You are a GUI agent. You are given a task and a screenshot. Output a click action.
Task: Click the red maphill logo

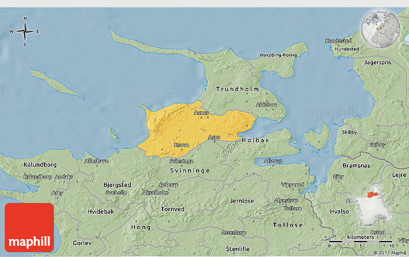29,227
